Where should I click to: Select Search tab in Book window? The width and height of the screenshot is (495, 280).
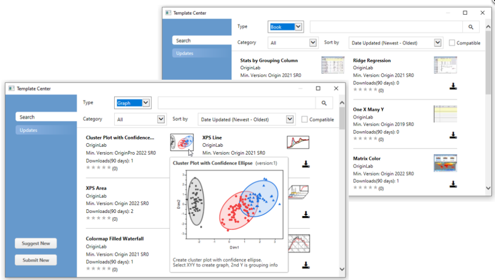click(202, 40)
